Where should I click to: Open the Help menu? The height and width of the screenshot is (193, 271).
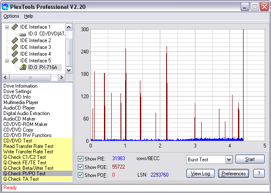tap(28, 16)
